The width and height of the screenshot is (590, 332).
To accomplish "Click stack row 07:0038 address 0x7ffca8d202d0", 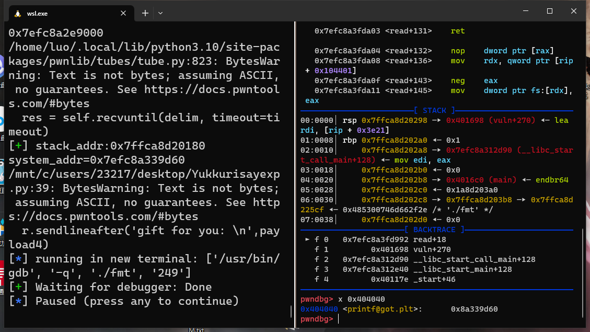I will 395,220.
